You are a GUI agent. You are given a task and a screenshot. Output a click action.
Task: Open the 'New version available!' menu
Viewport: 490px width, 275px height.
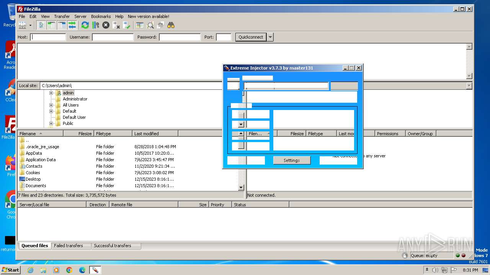148,16
